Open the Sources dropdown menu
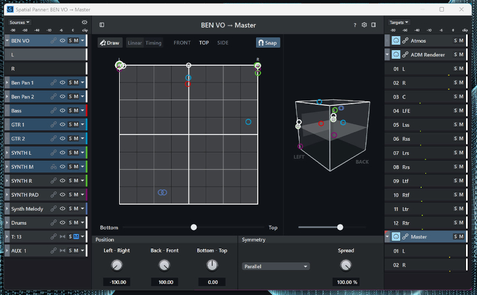This screenshot has height=295, width=477. pos(19,22)
